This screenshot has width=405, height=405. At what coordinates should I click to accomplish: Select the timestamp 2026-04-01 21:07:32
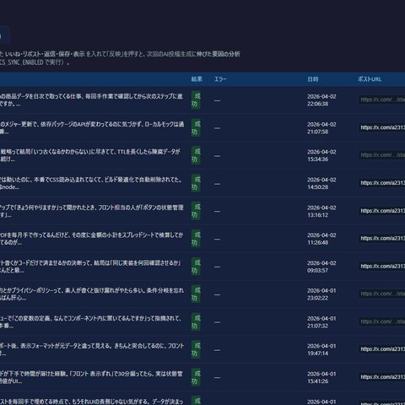321,322
